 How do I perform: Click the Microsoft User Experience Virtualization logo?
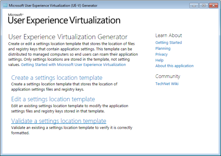64,19
